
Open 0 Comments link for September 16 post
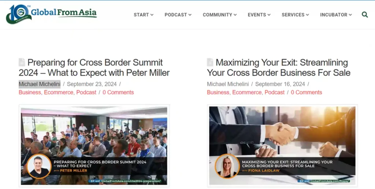tap(307, 92)
